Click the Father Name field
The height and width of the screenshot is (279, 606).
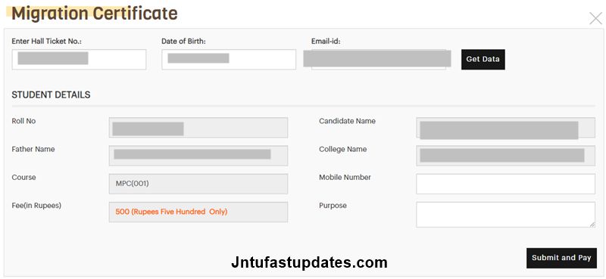[198, 156]
